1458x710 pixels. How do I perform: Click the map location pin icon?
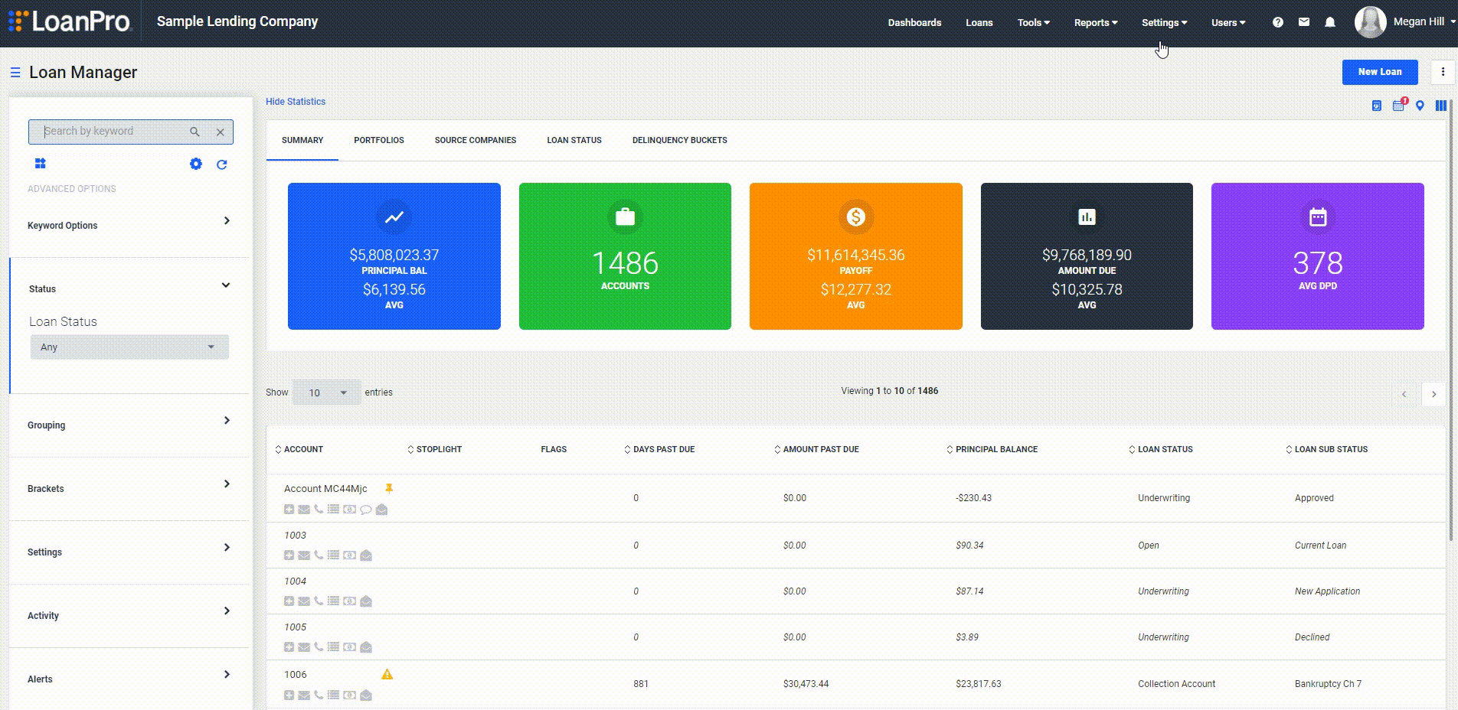tap(1420, 106)
